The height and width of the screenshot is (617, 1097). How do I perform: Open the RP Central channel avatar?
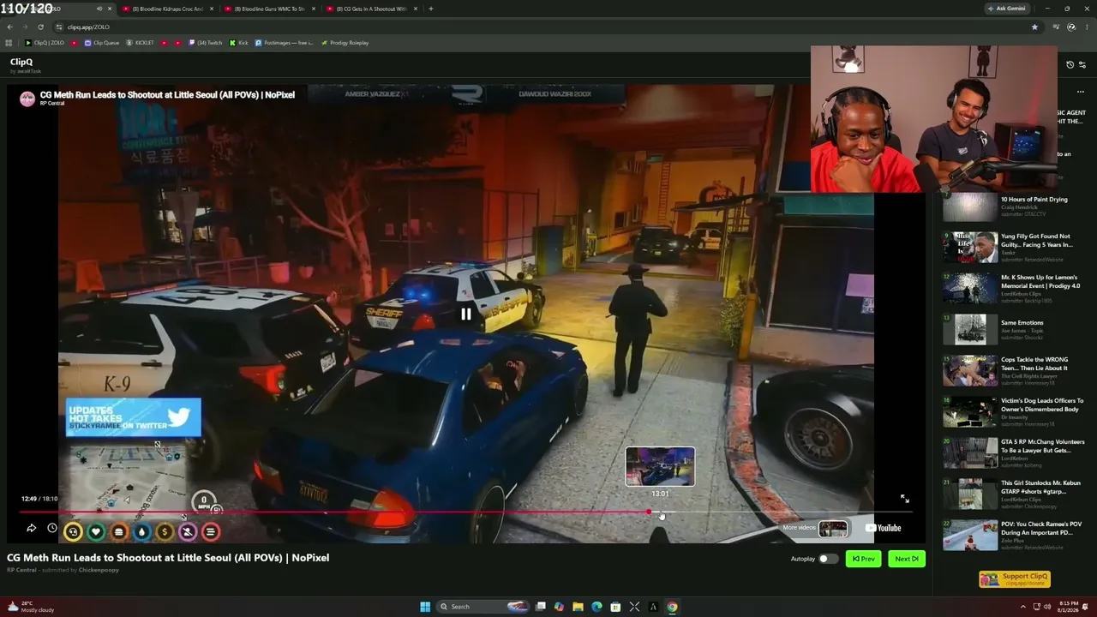coord(27,99)
